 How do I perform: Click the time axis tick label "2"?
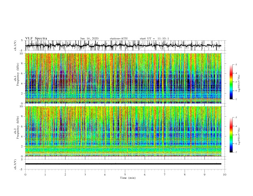(x=65, y=175)
